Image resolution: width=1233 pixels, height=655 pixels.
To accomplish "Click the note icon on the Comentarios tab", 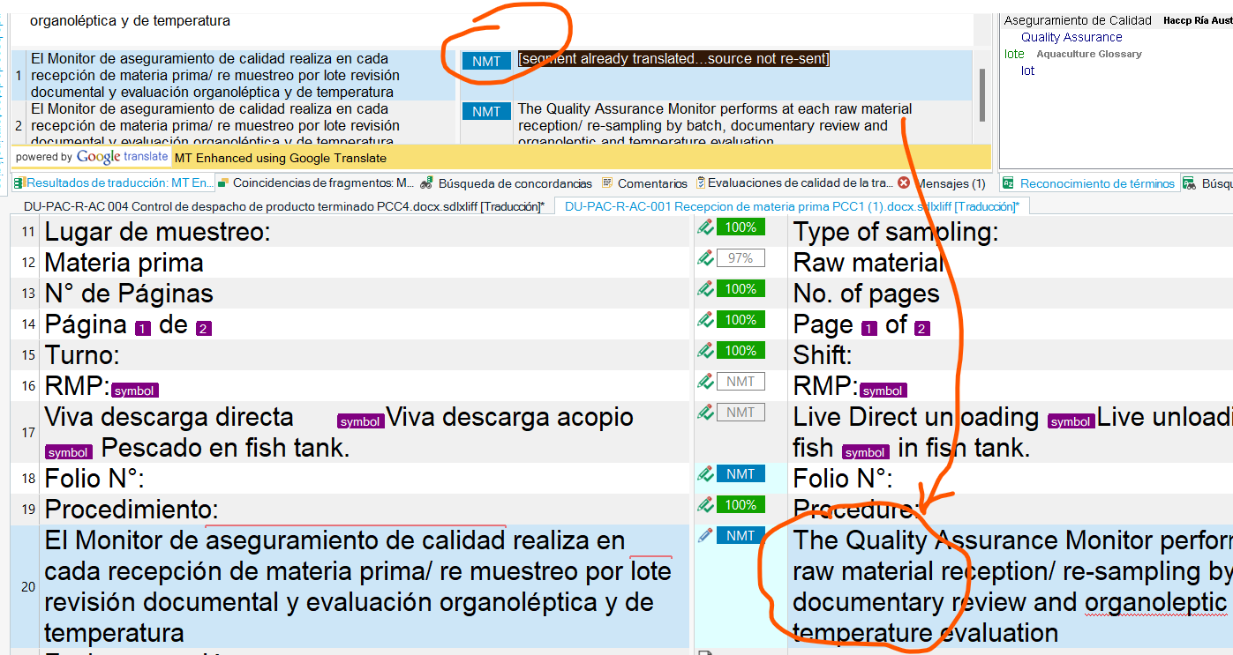I will (608, 182).
